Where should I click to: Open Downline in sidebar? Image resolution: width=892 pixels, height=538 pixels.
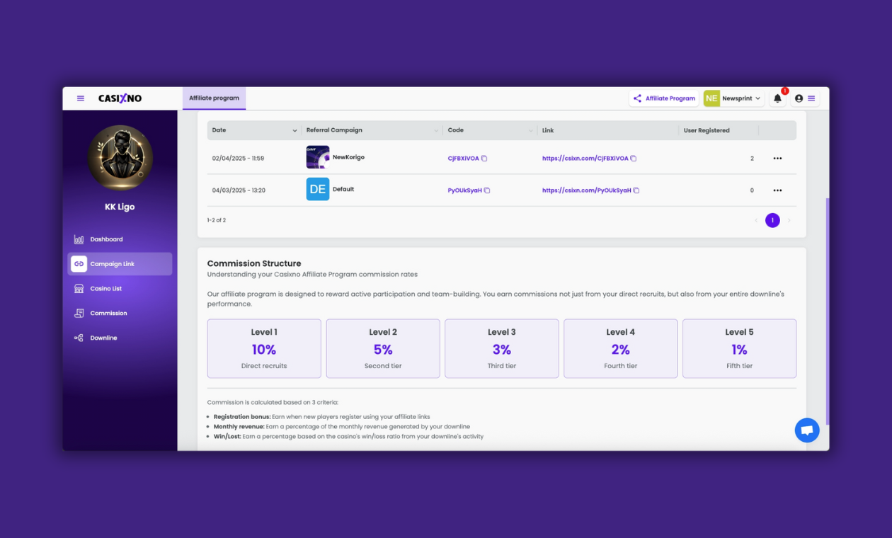tap(120, 338)
